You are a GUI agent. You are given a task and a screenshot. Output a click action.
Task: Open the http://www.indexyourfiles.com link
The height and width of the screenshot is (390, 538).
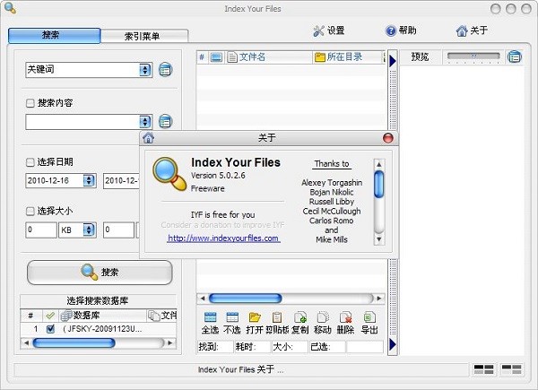tap(223, 238)
